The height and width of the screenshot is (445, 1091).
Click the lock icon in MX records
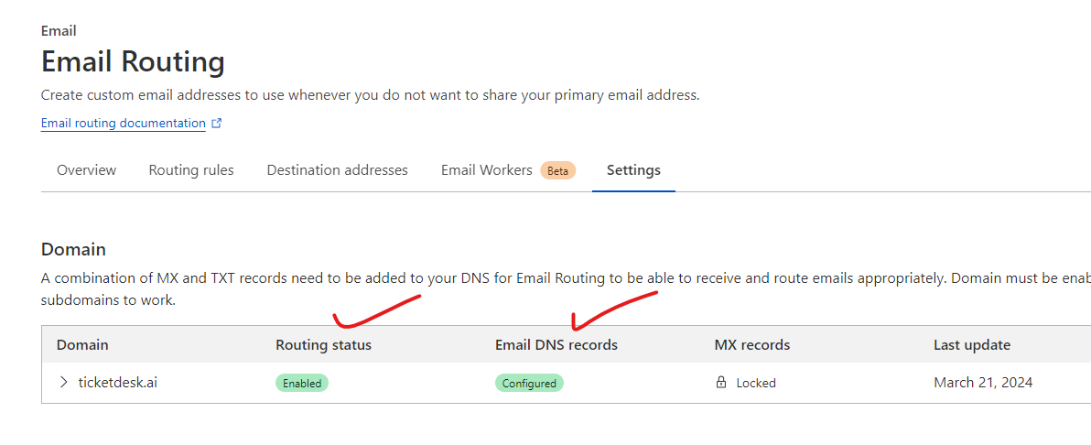point(721,383)
